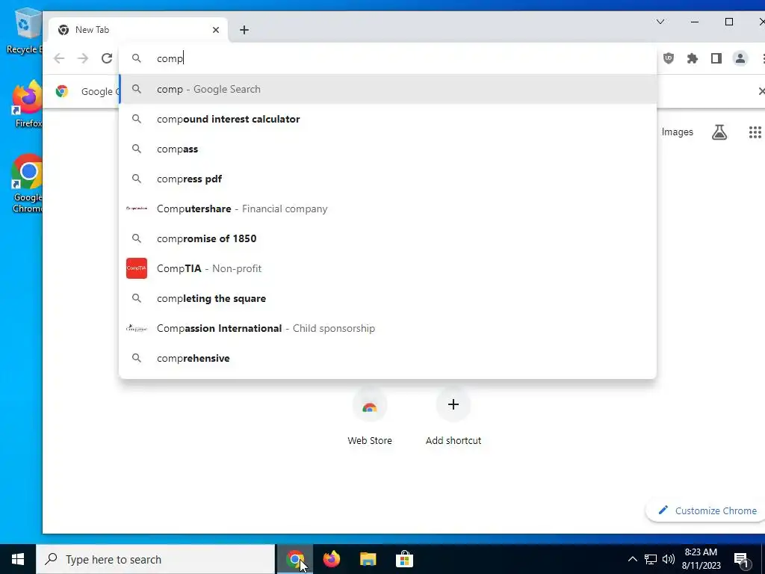Image resolution: width=765 pixels, height=574 pixels.
Task: Choose the 'compass' suggestion
Action: pyautogui.click(x=388, y=149)
